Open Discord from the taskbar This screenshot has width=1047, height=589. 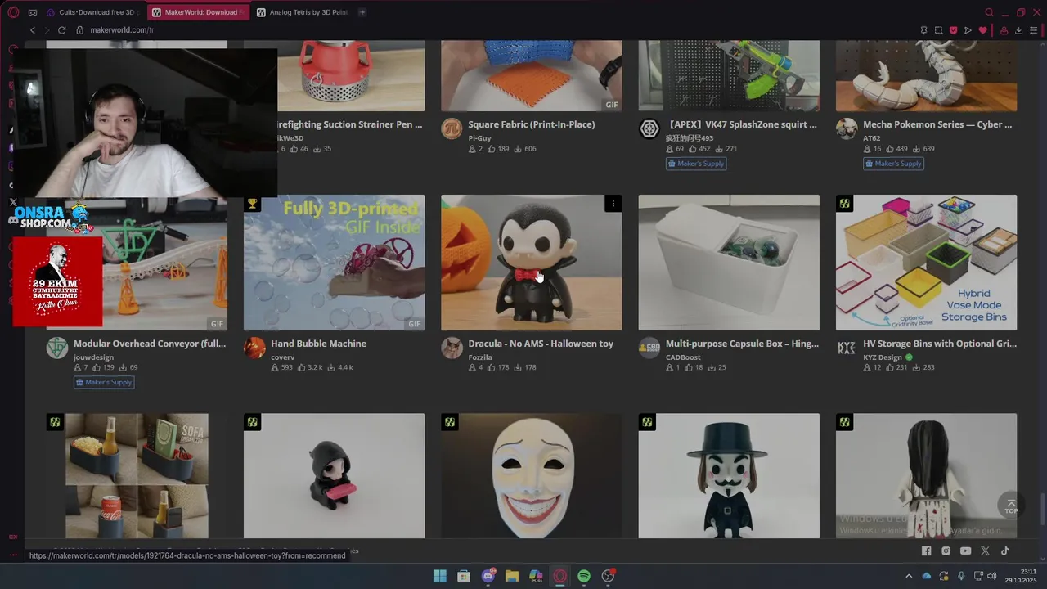(x=488, y=576)
